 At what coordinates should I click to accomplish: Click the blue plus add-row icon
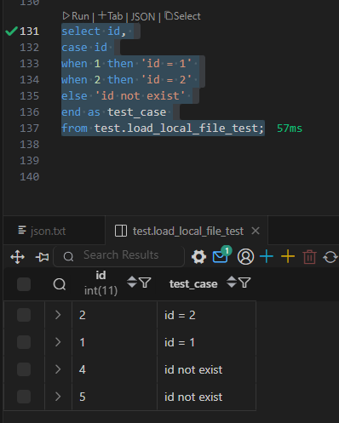point(267,257)
